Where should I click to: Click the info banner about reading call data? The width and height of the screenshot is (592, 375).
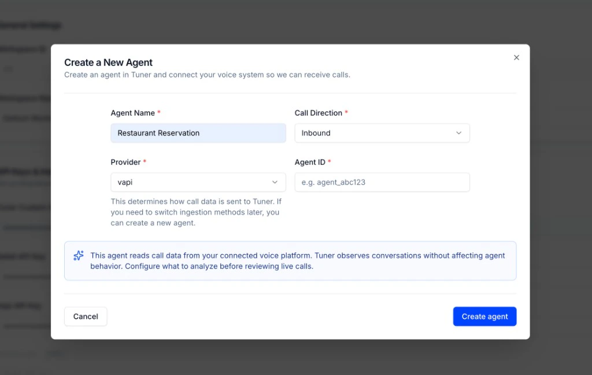pyautogui.click(x=289, y=260)
